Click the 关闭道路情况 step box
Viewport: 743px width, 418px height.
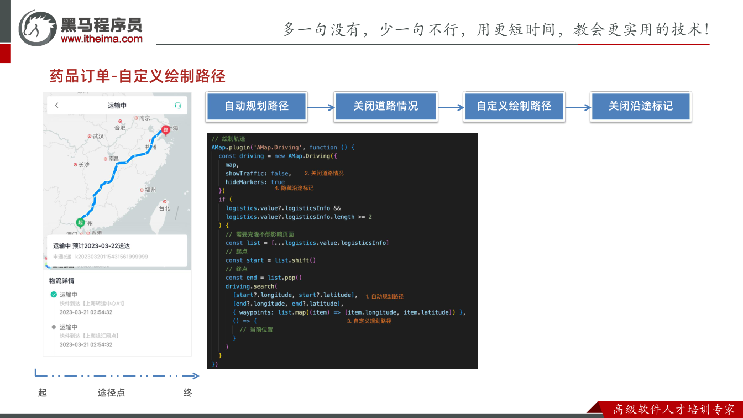click(385, 106)
